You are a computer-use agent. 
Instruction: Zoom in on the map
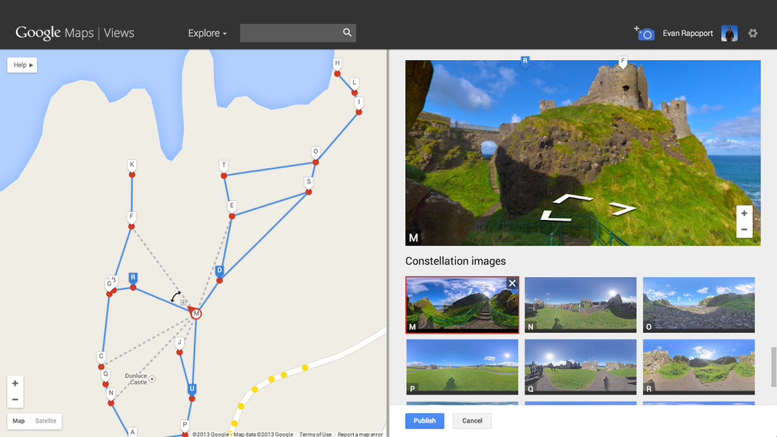coord(15,383)
